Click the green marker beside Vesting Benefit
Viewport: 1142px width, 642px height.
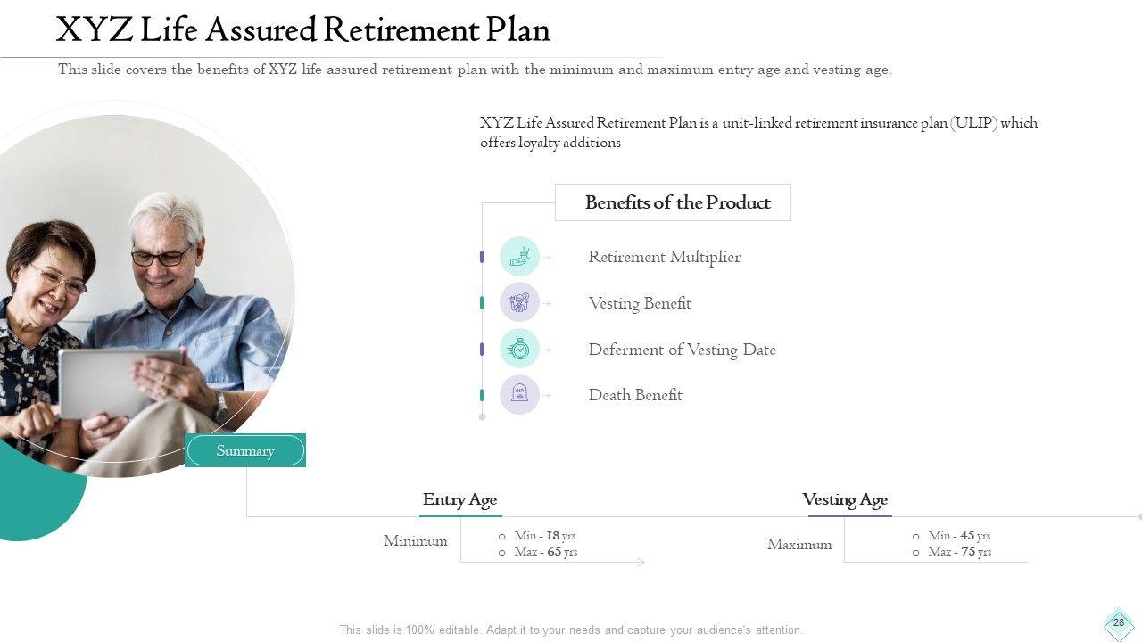click(x=482, y=303)
